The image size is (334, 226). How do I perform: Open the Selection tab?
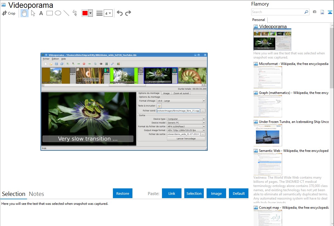tap(14, 194)
